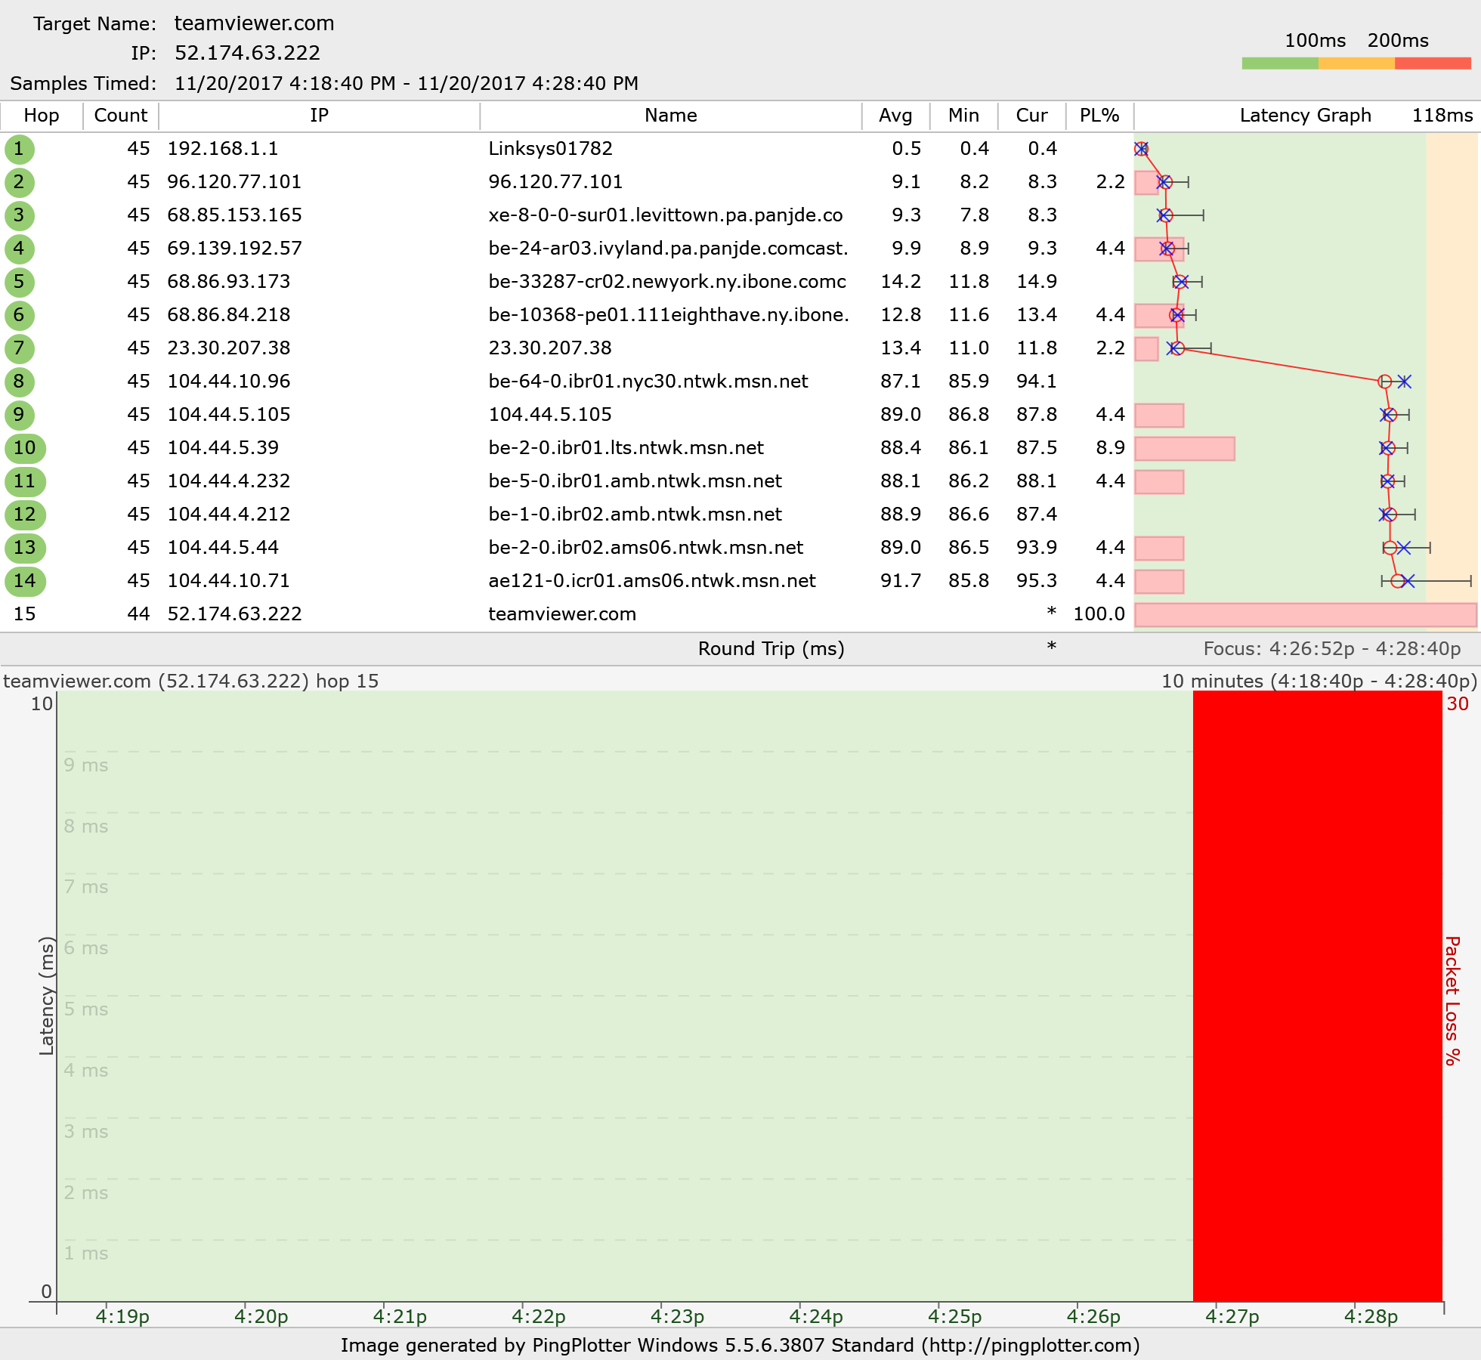This screenshot has width=1481, height=1360.
Task: Click the Name column header
Action: (670, 116)
